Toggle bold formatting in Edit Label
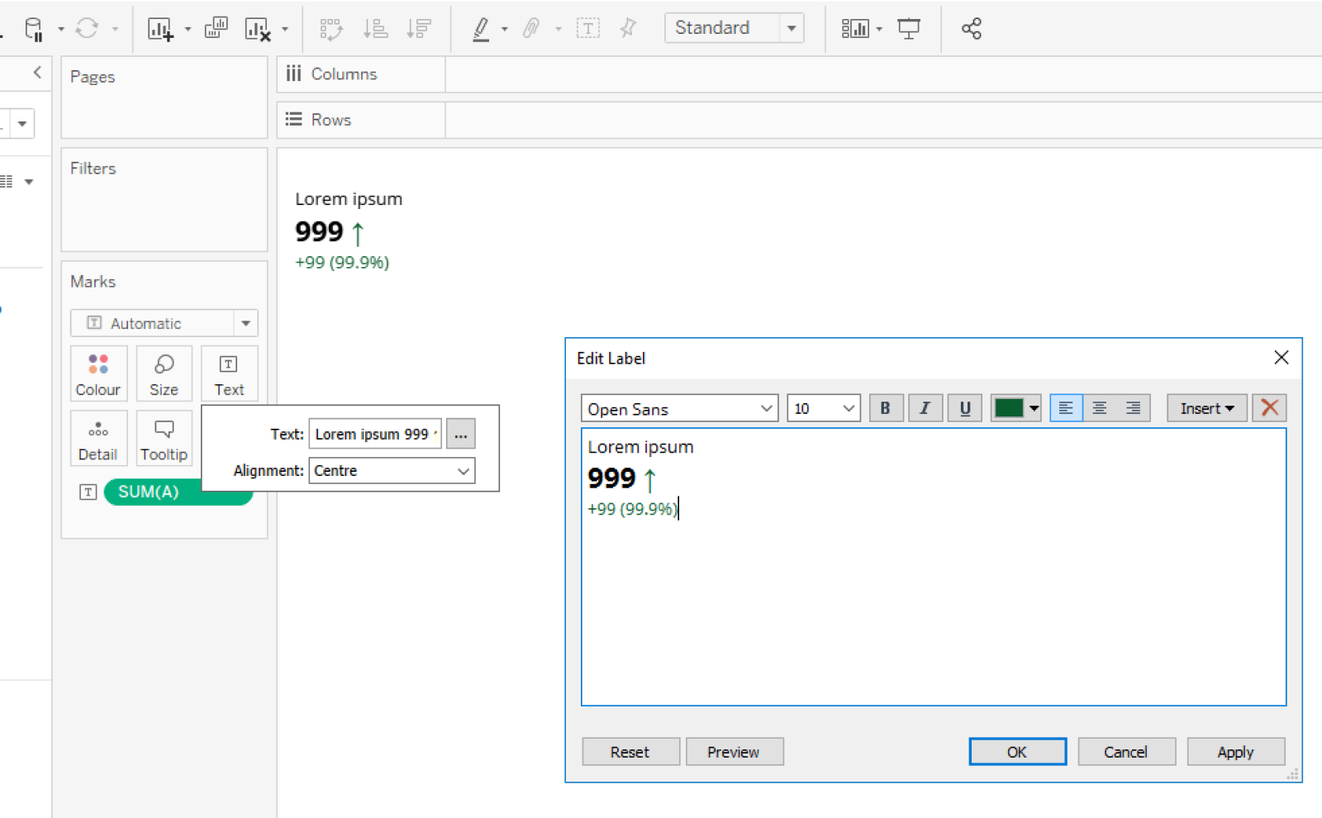Viewport: 1322px width, 818px height. [x=885, y=408]
